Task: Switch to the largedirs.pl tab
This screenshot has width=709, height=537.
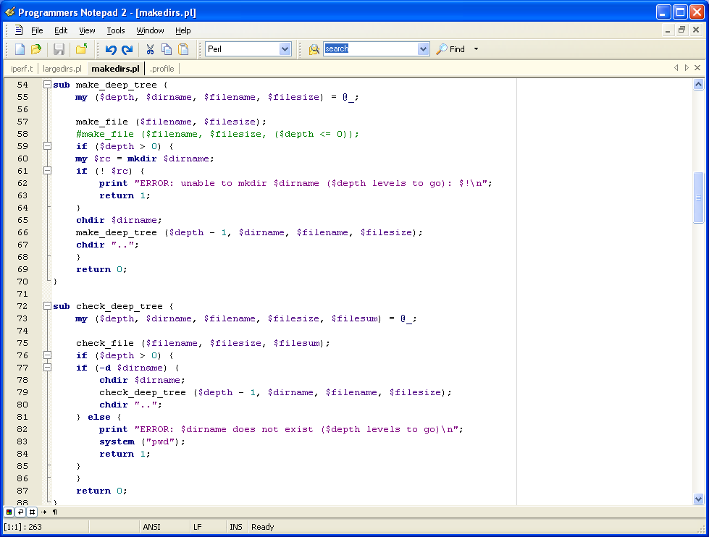Action: 62,69
